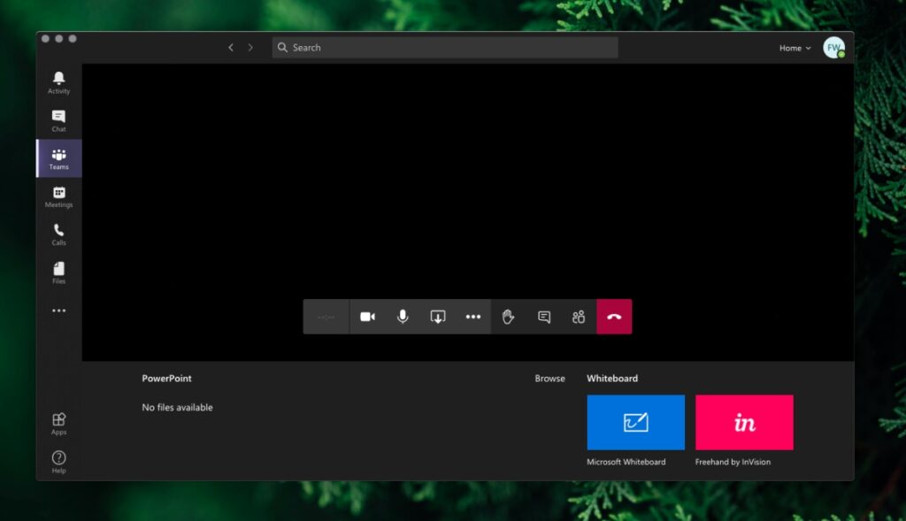This screenshot has width=906, height=521.
Task: Browse for a PowerPoint file
Action: coord(549,379)
